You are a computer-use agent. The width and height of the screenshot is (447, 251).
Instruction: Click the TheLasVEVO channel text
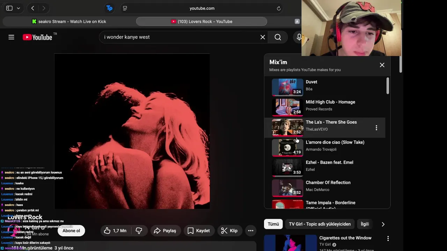[317, 129]
